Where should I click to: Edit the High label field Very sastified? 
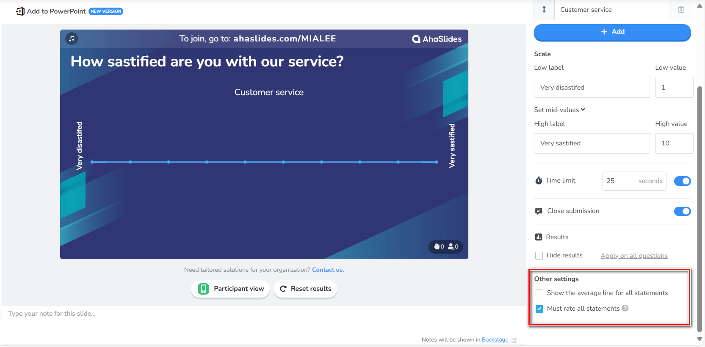click(592, 143)
